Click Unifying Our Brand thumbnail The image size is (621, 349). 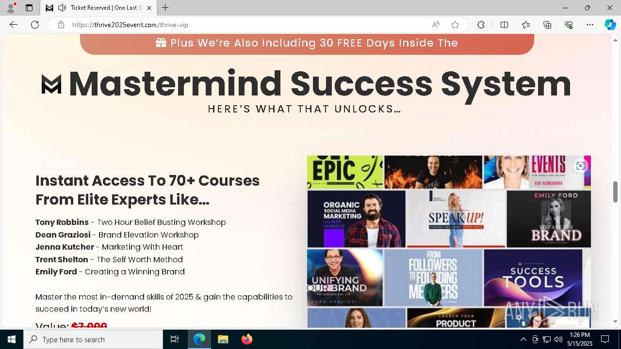click(x=345, y=278)
